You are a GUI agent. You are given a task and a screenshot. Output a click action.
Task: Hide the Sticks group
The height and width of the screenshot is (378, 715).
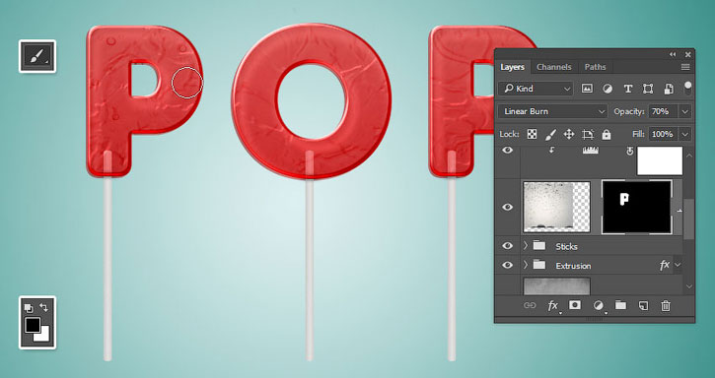coord(508,246)
